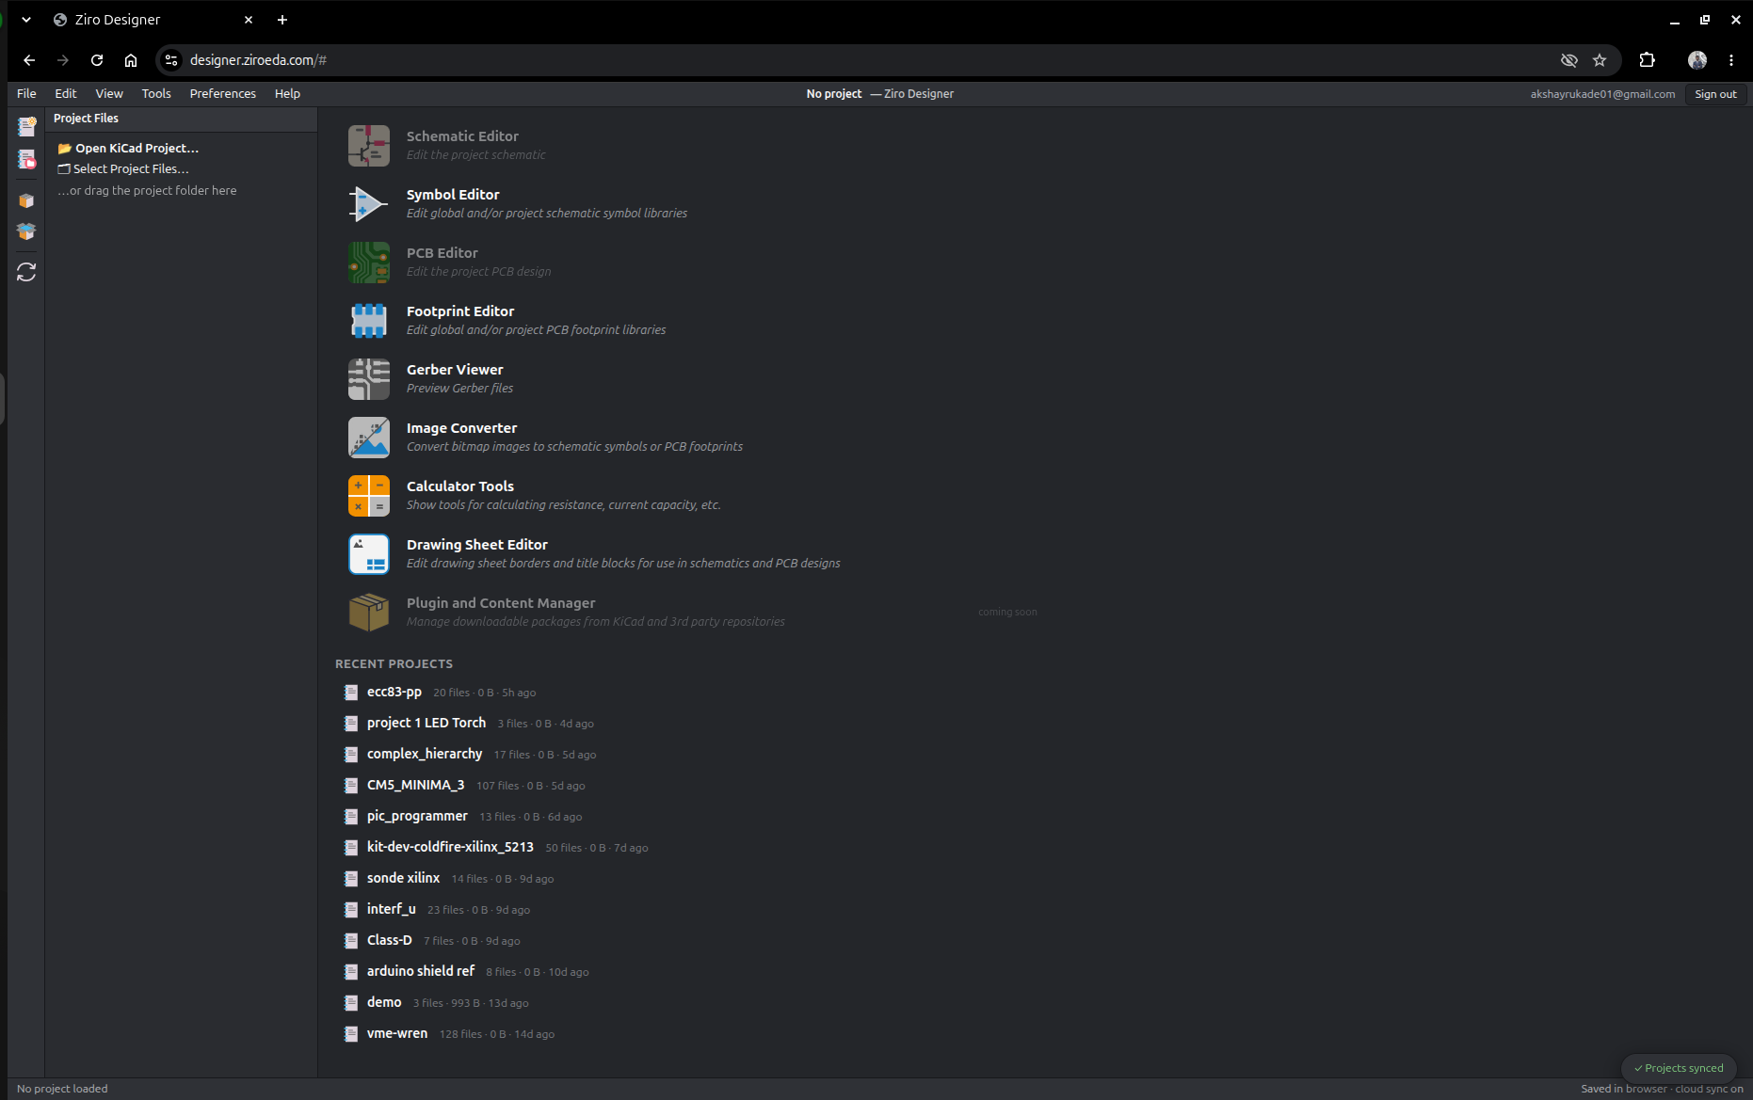The width and height of the screenshot is (1753, 1100).
Task: Click the crossed-eye tracking protection icon
Action: pos(1568,60)
